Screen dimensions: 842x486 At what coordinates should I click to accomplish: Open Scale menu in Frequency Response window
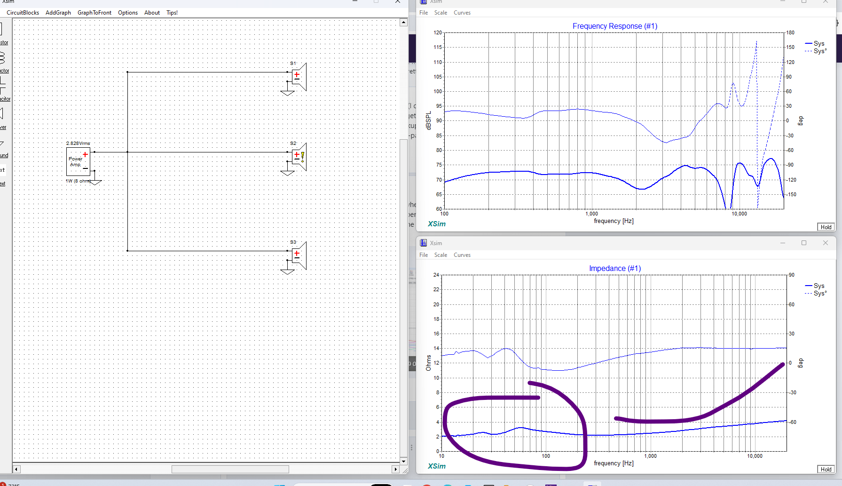pyautogui.click(x=441, y=13)
